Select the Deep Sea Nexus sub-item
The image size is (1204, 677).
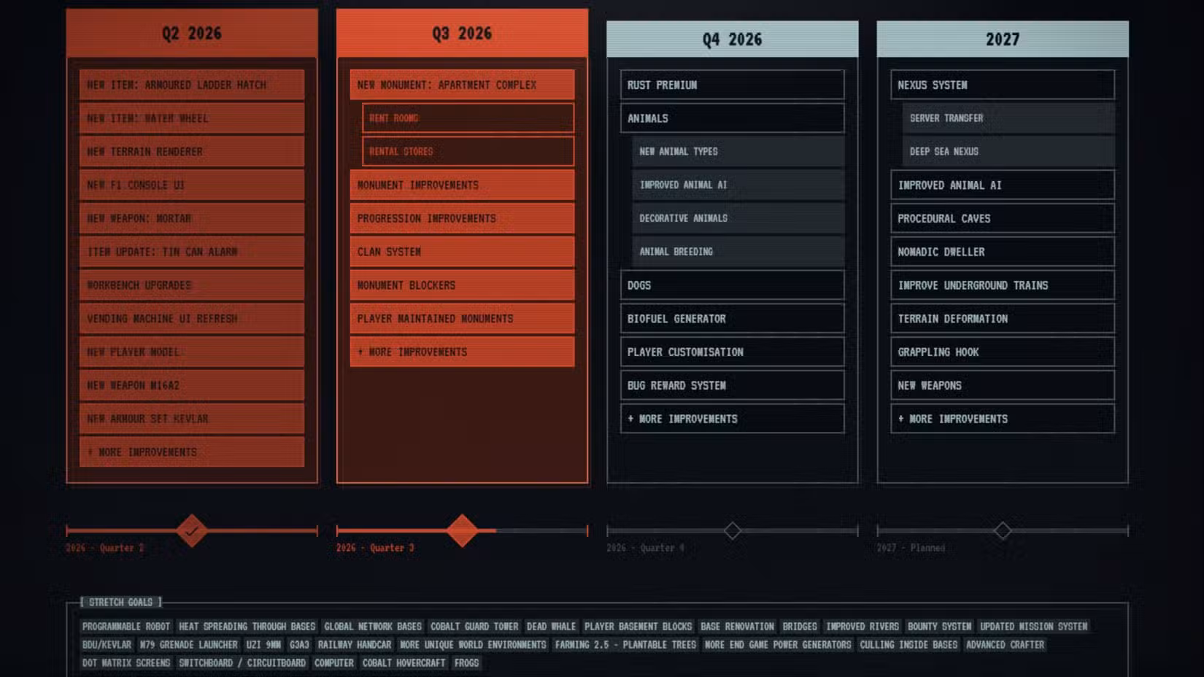click(1008, 152)
